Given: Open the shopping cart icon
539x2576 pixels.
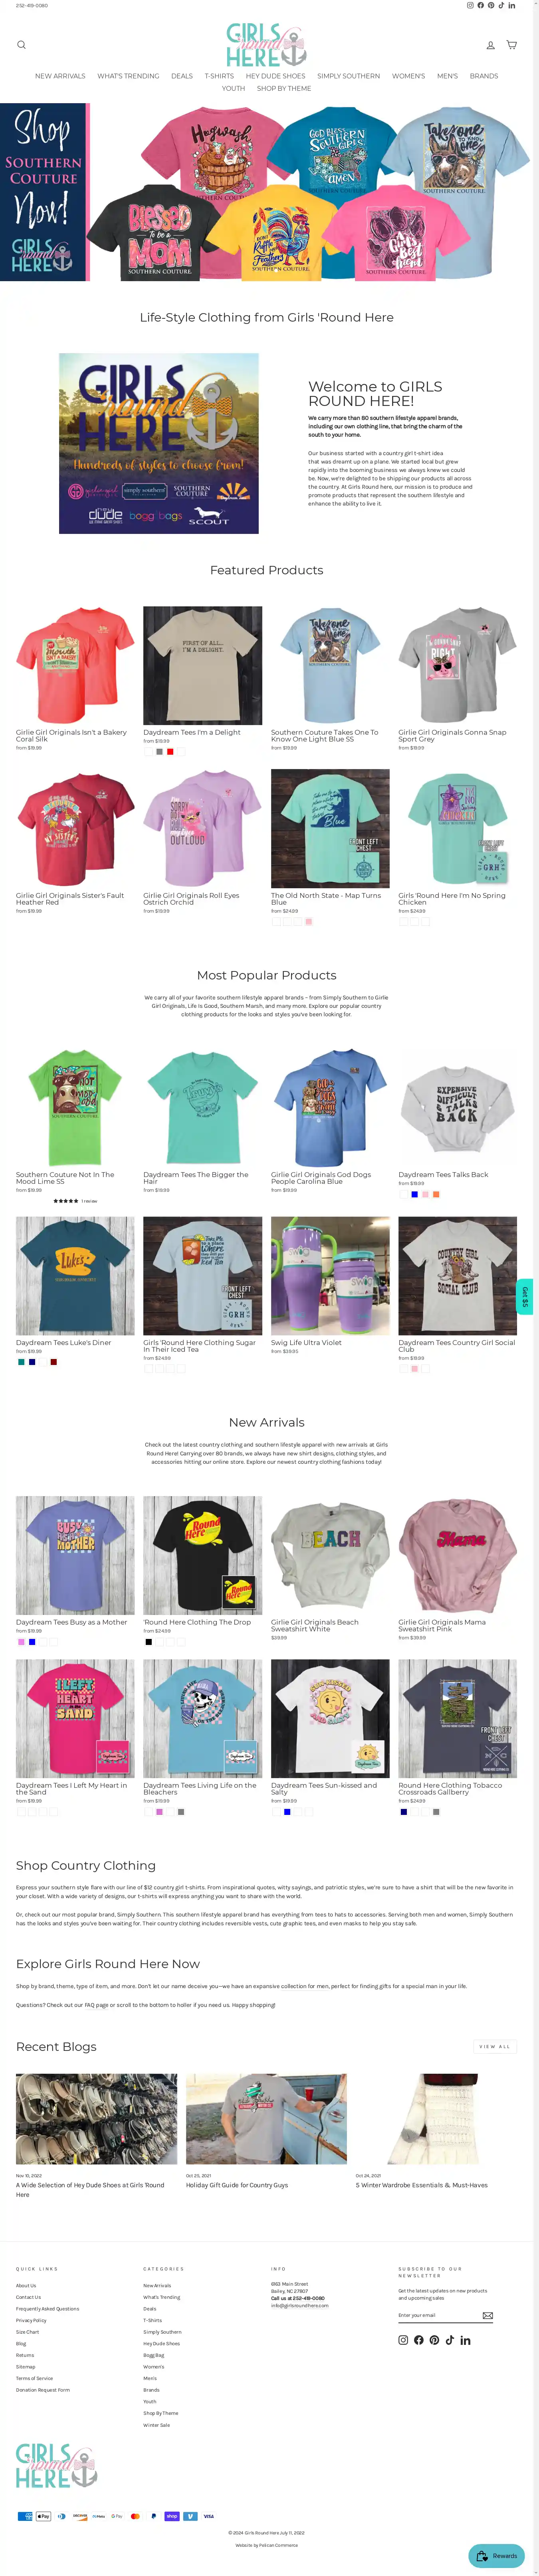Looking at the screenshot, I should pos(511,45).
